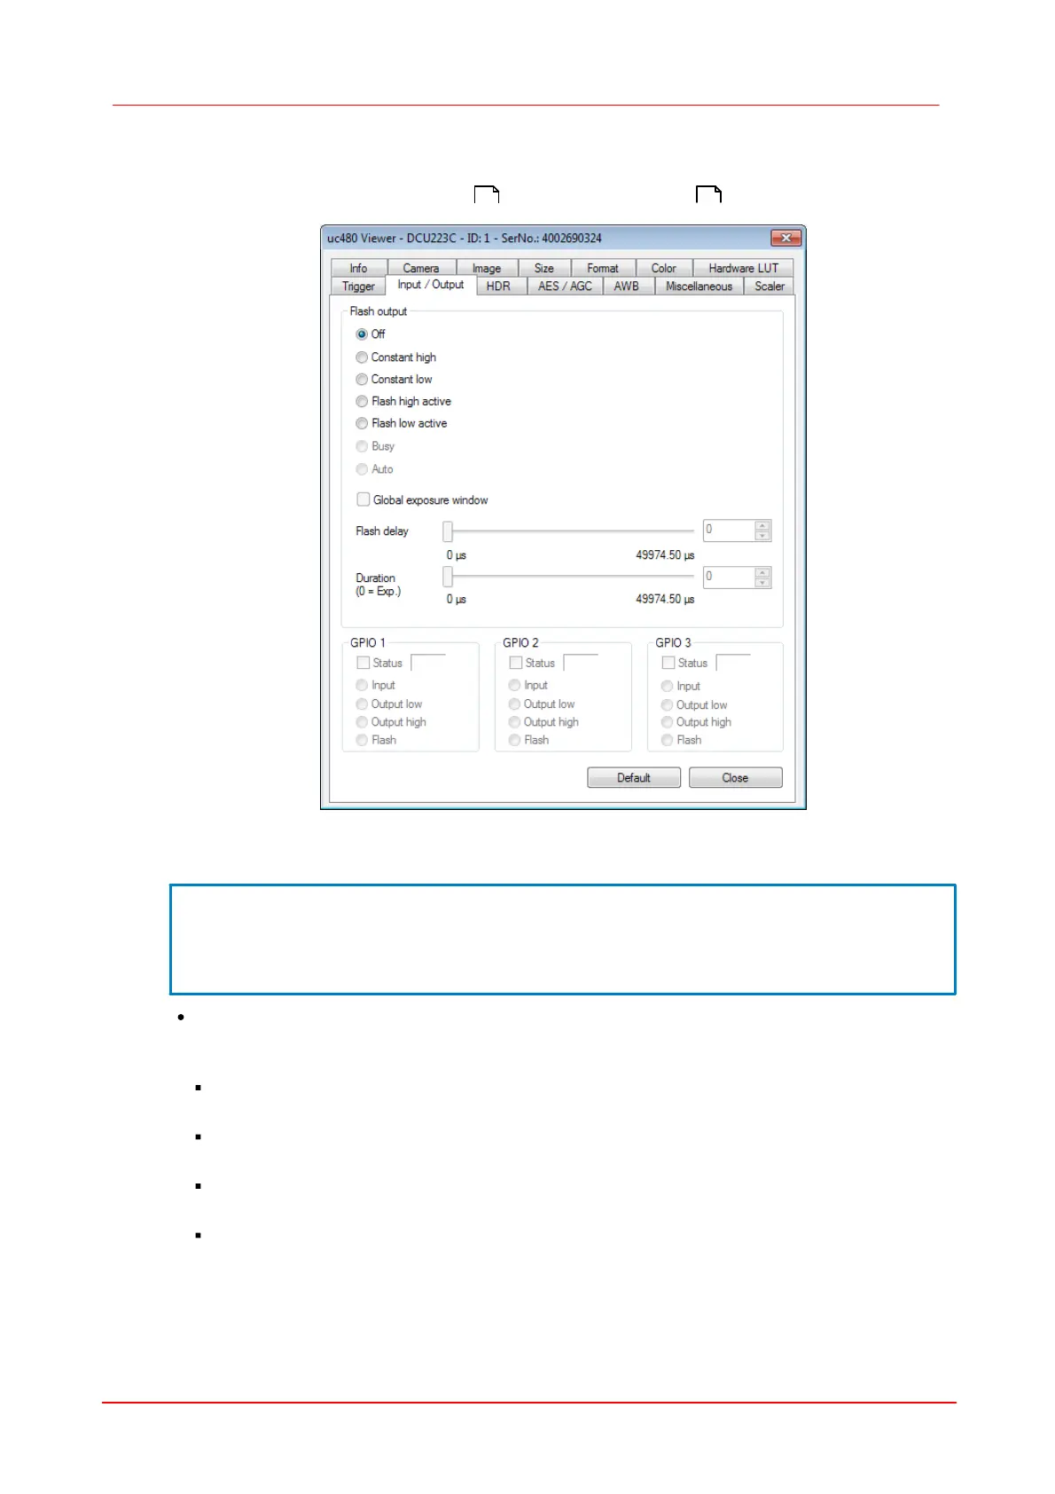The height and width of the screenshot is (1494, 1055).
Task: Switch to Hardware LUT tab
Action: (x=743, y=268)
